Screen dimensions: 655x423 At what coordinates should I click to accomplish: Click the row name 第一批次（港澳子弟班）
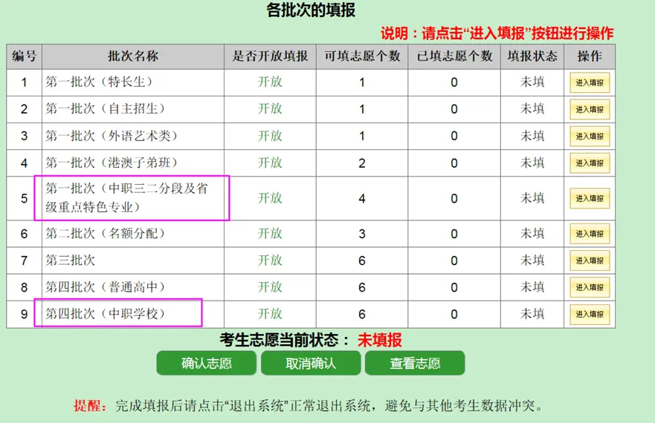(x=112, y=163)
